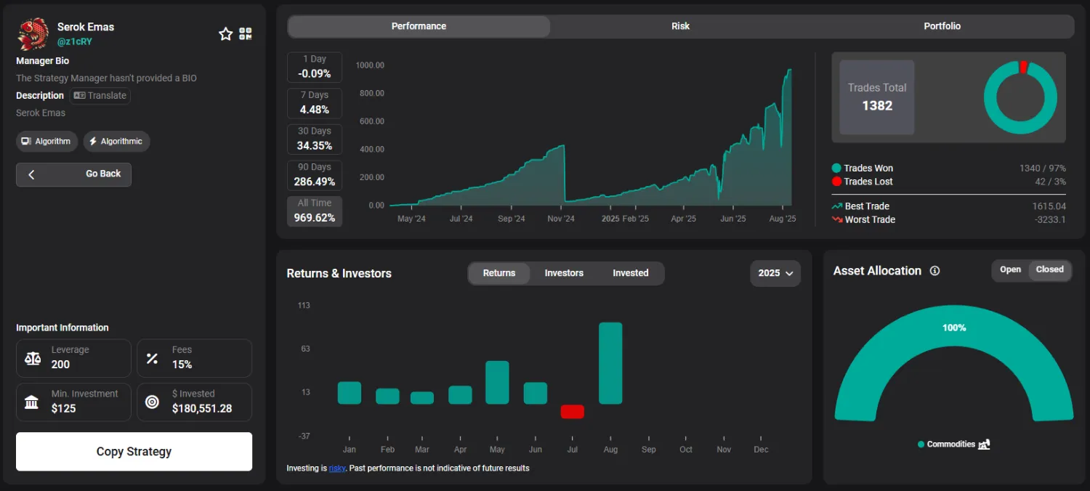The height and width of the screenshot is (491, 1090).
Task: Click the green Trades Won legend dot
Action: (836, 169)
